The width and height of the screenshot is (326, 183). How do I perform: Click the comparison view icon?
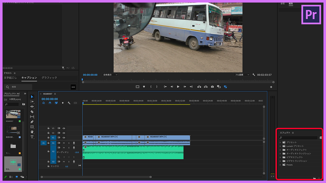pos(219,87)
